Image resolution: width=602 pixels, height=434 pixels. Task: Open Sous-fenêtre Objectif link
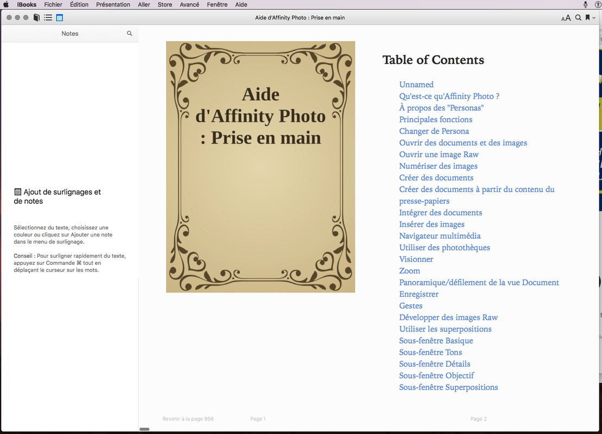pos(436,376)
